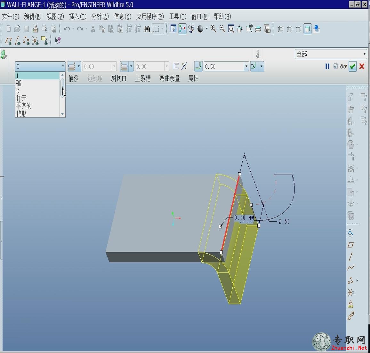This screenshot has height=353, width=370.
Task: Select 弧 in the shape list
Action: (x=37, y=83)
